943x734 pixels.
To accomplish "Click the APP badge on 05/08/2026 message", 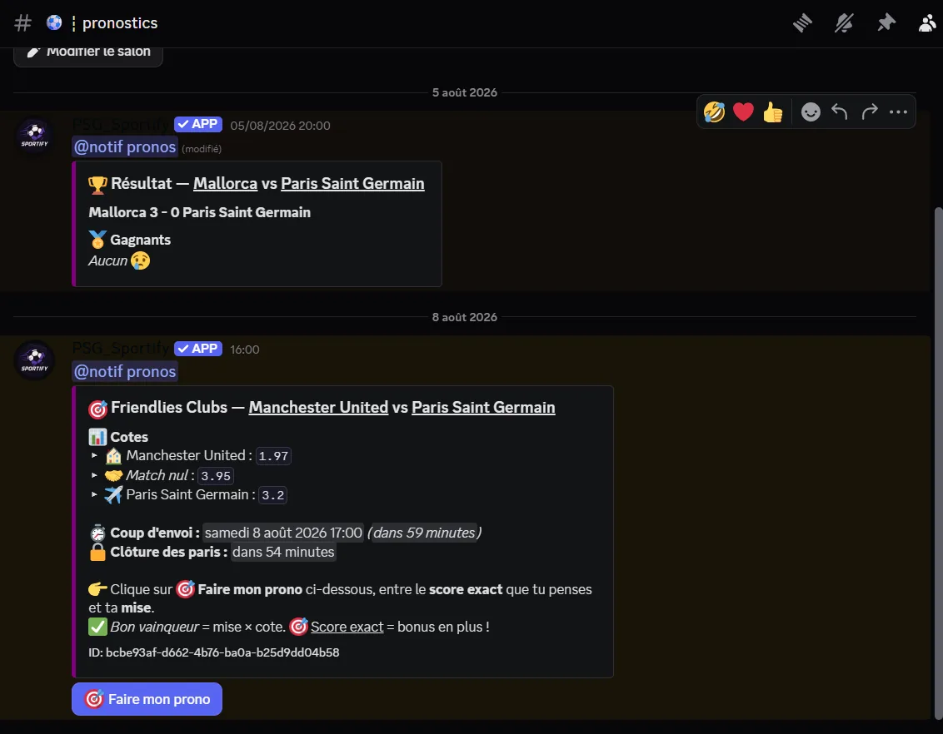I will [198, 124].
